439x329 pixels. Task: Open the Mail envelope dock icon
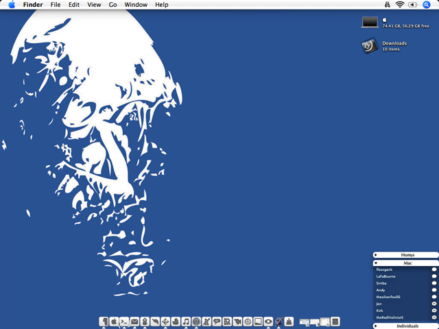tap(134, 321)
